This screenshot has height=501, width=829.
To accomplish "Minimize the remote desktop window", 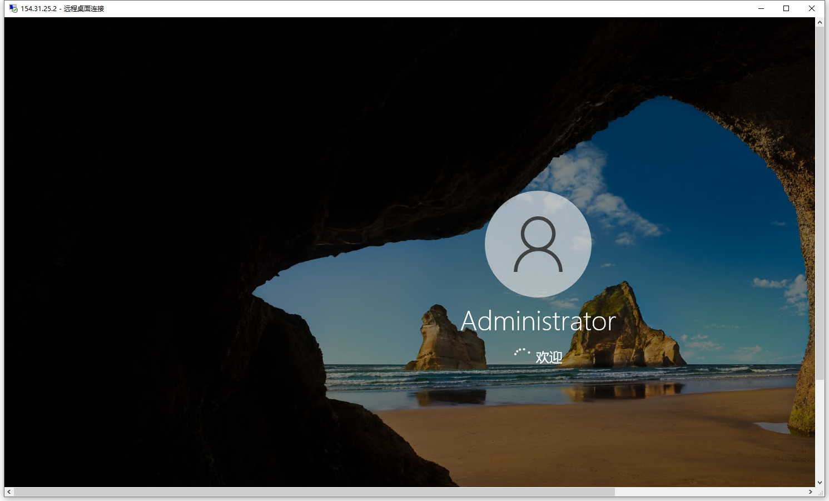I will [761, 8].
